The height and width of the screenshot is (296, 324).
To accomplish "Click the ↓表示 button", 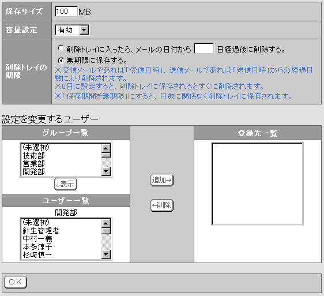I will [x=66, y=184].
